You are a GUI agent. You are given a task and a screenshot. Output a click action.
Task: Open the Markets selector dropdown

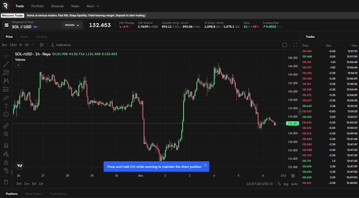(72, 25)
